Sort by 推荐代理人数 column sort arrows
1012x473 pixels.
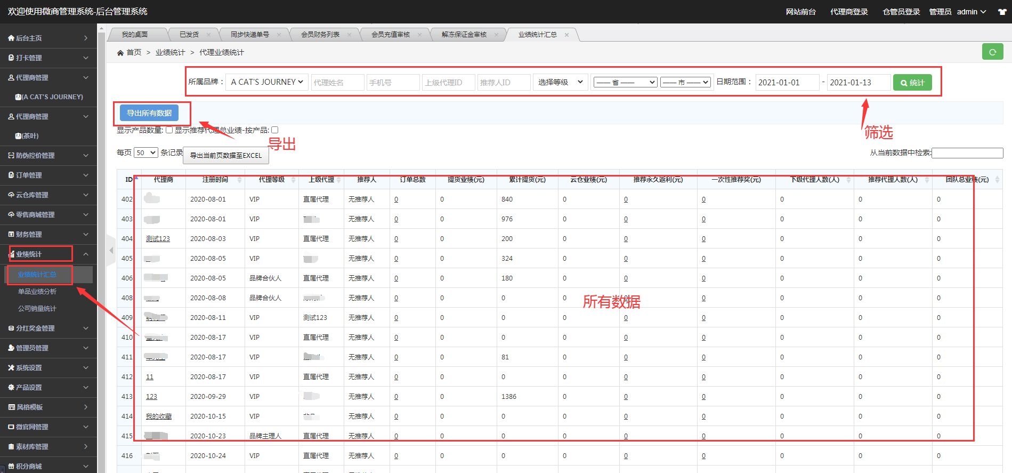[x=927, y=180]
